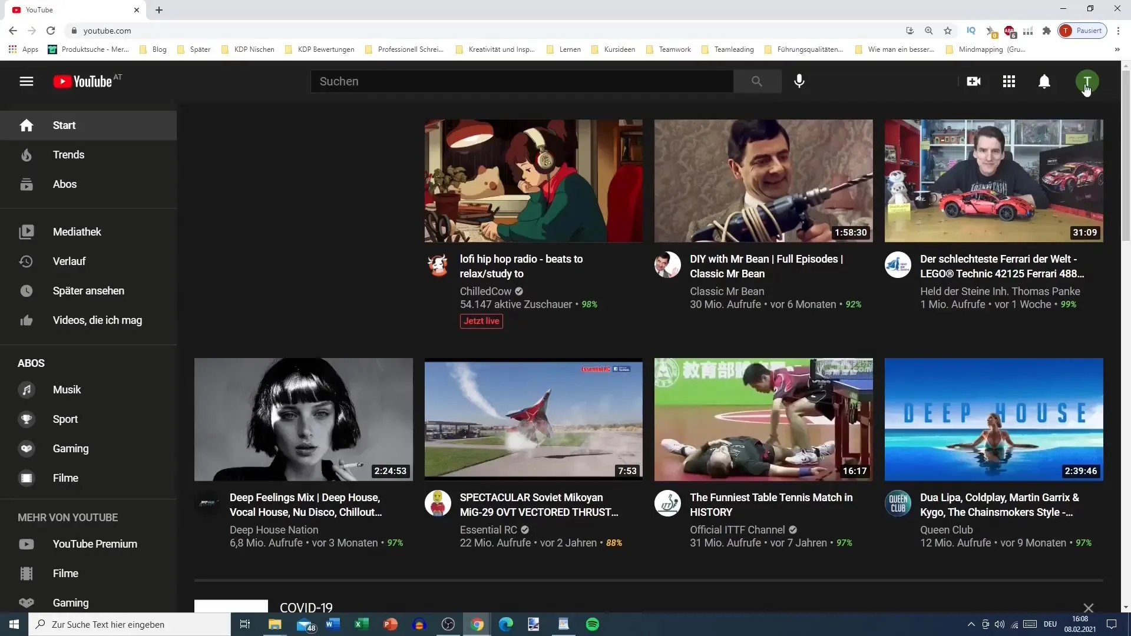The height and width of the screenshot is (636, 1131).
Task: Open the create video camera icon
Action: [x=974, y=81]
